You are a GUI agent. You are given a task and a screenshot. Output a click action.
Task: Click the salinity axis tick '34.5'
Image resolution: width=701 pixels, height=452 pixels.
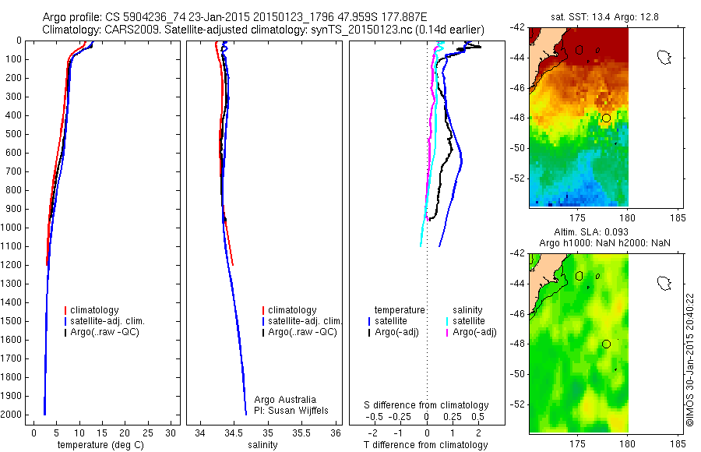click(x=232, y=433)
